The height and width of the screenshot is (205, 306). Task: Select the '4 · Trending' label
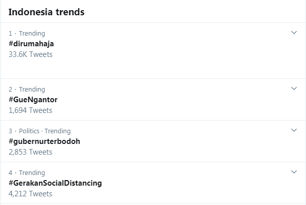pyautogui.click(x=27, y=173)
